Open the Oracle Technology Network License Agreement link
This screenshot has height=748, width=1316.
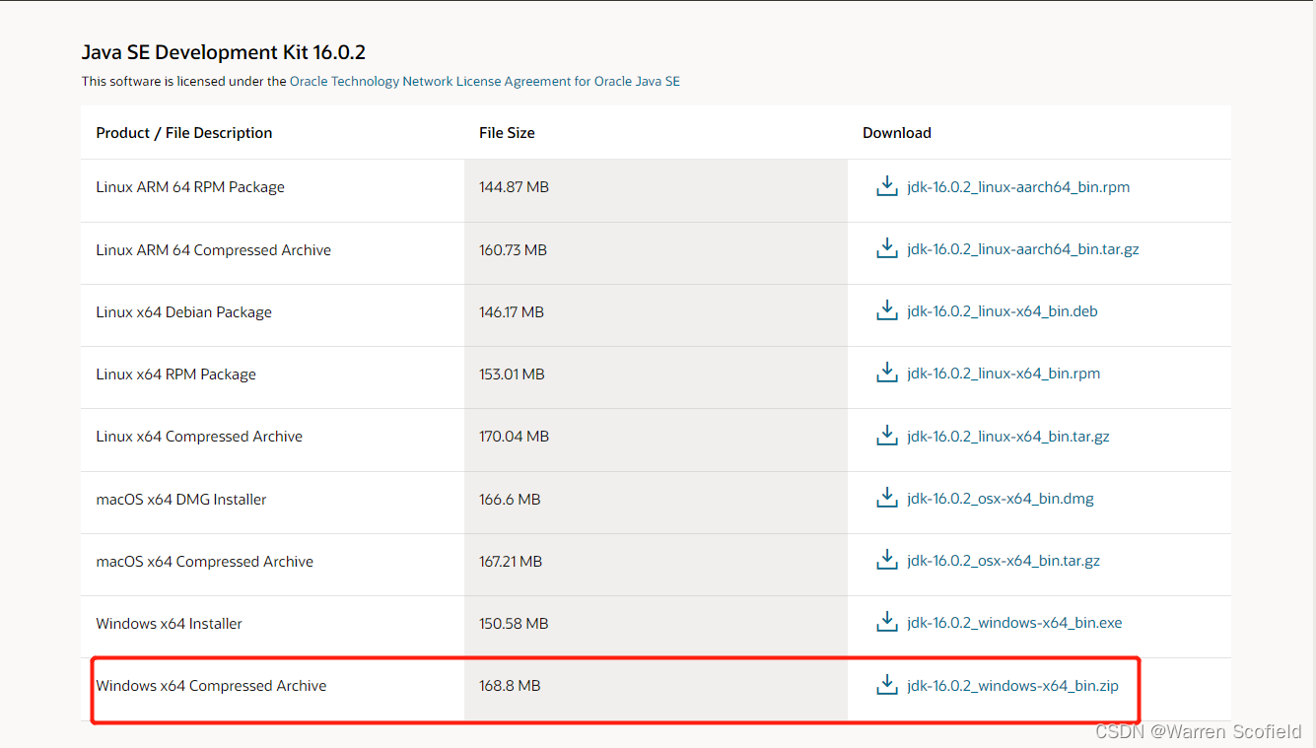pos(484,82)
